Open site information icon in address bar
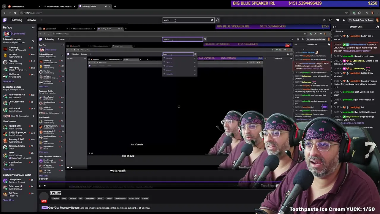This screenshot has width=380, height=214. point(21,13)
